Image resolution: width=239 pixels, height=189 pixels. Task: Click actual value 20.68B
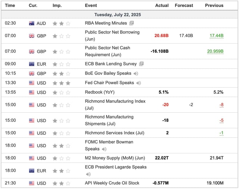pos(162,36)
